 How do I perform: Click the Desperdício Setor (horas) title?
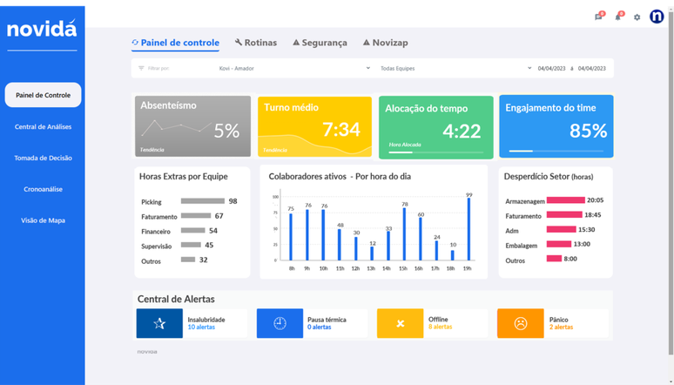point(549,176)
